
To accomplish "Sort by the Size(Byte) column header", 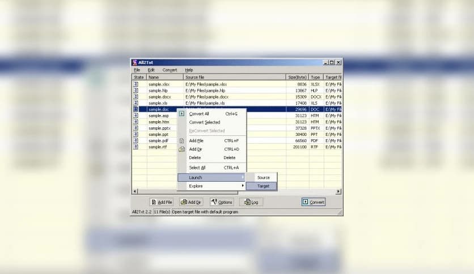I will coord(298,77).
